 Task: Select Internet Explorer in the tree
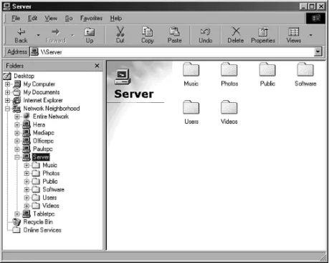(43, 100)
